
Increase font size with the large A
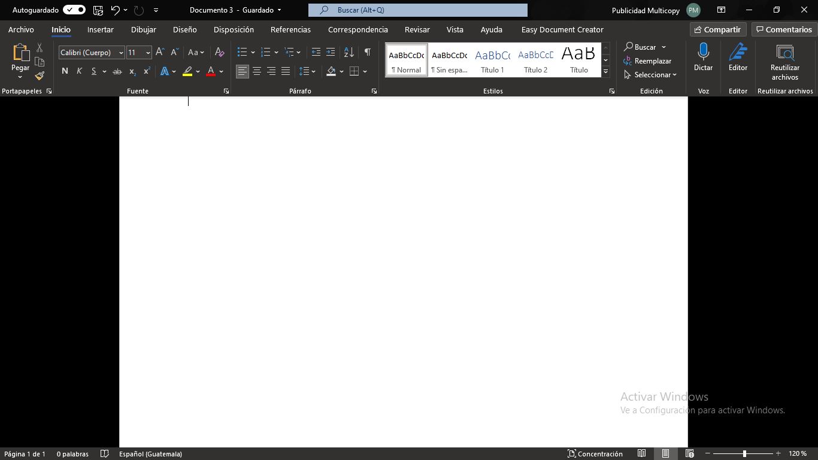click(x=160, y=52)
